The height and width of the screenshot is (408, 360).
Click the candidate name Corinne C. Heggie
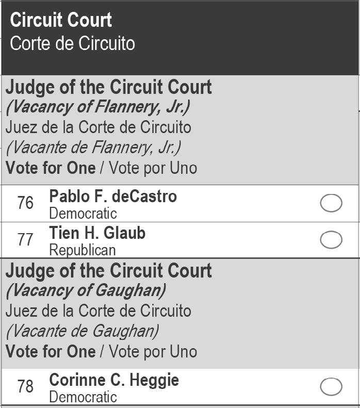pyautogui.click(x=114, y=380)
